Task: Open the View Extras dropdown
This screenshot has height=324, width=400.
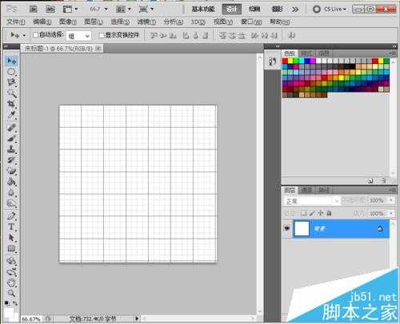Action: click(x=70, y=10)
